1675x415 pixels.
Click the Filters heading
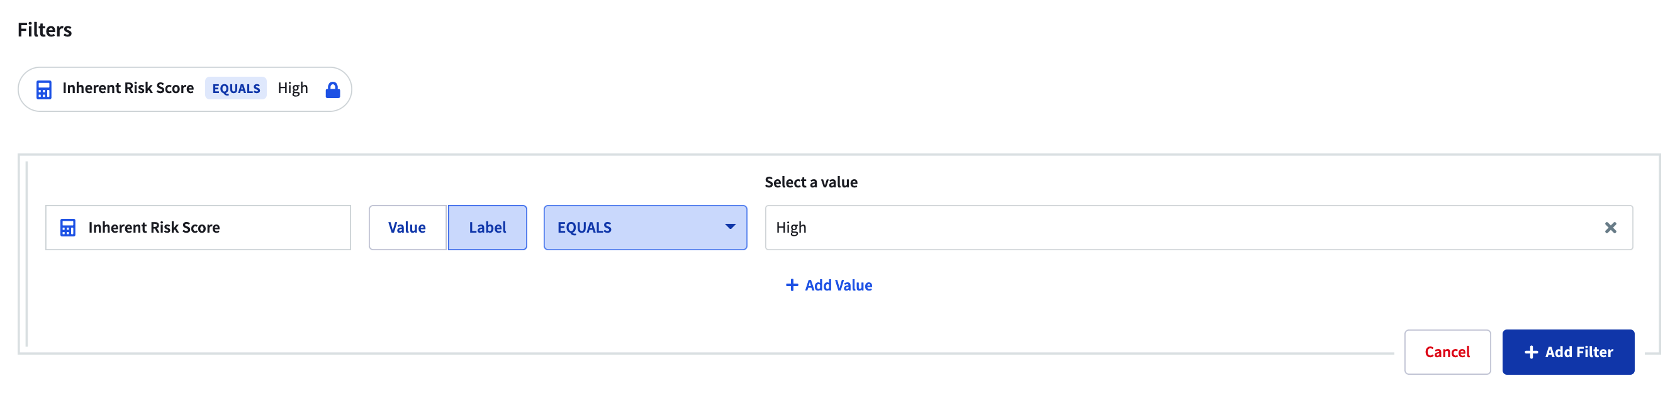(x=45, y=30)
